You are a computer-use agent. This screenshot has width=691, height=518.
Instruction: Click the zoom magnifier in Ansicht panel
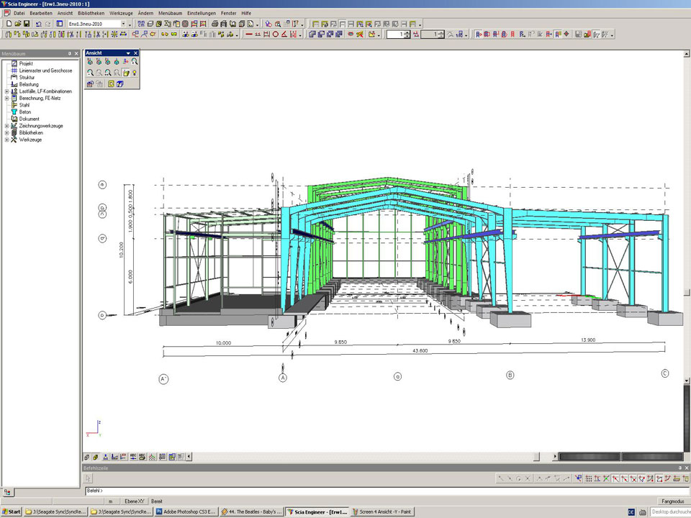[x=135, y=62]
